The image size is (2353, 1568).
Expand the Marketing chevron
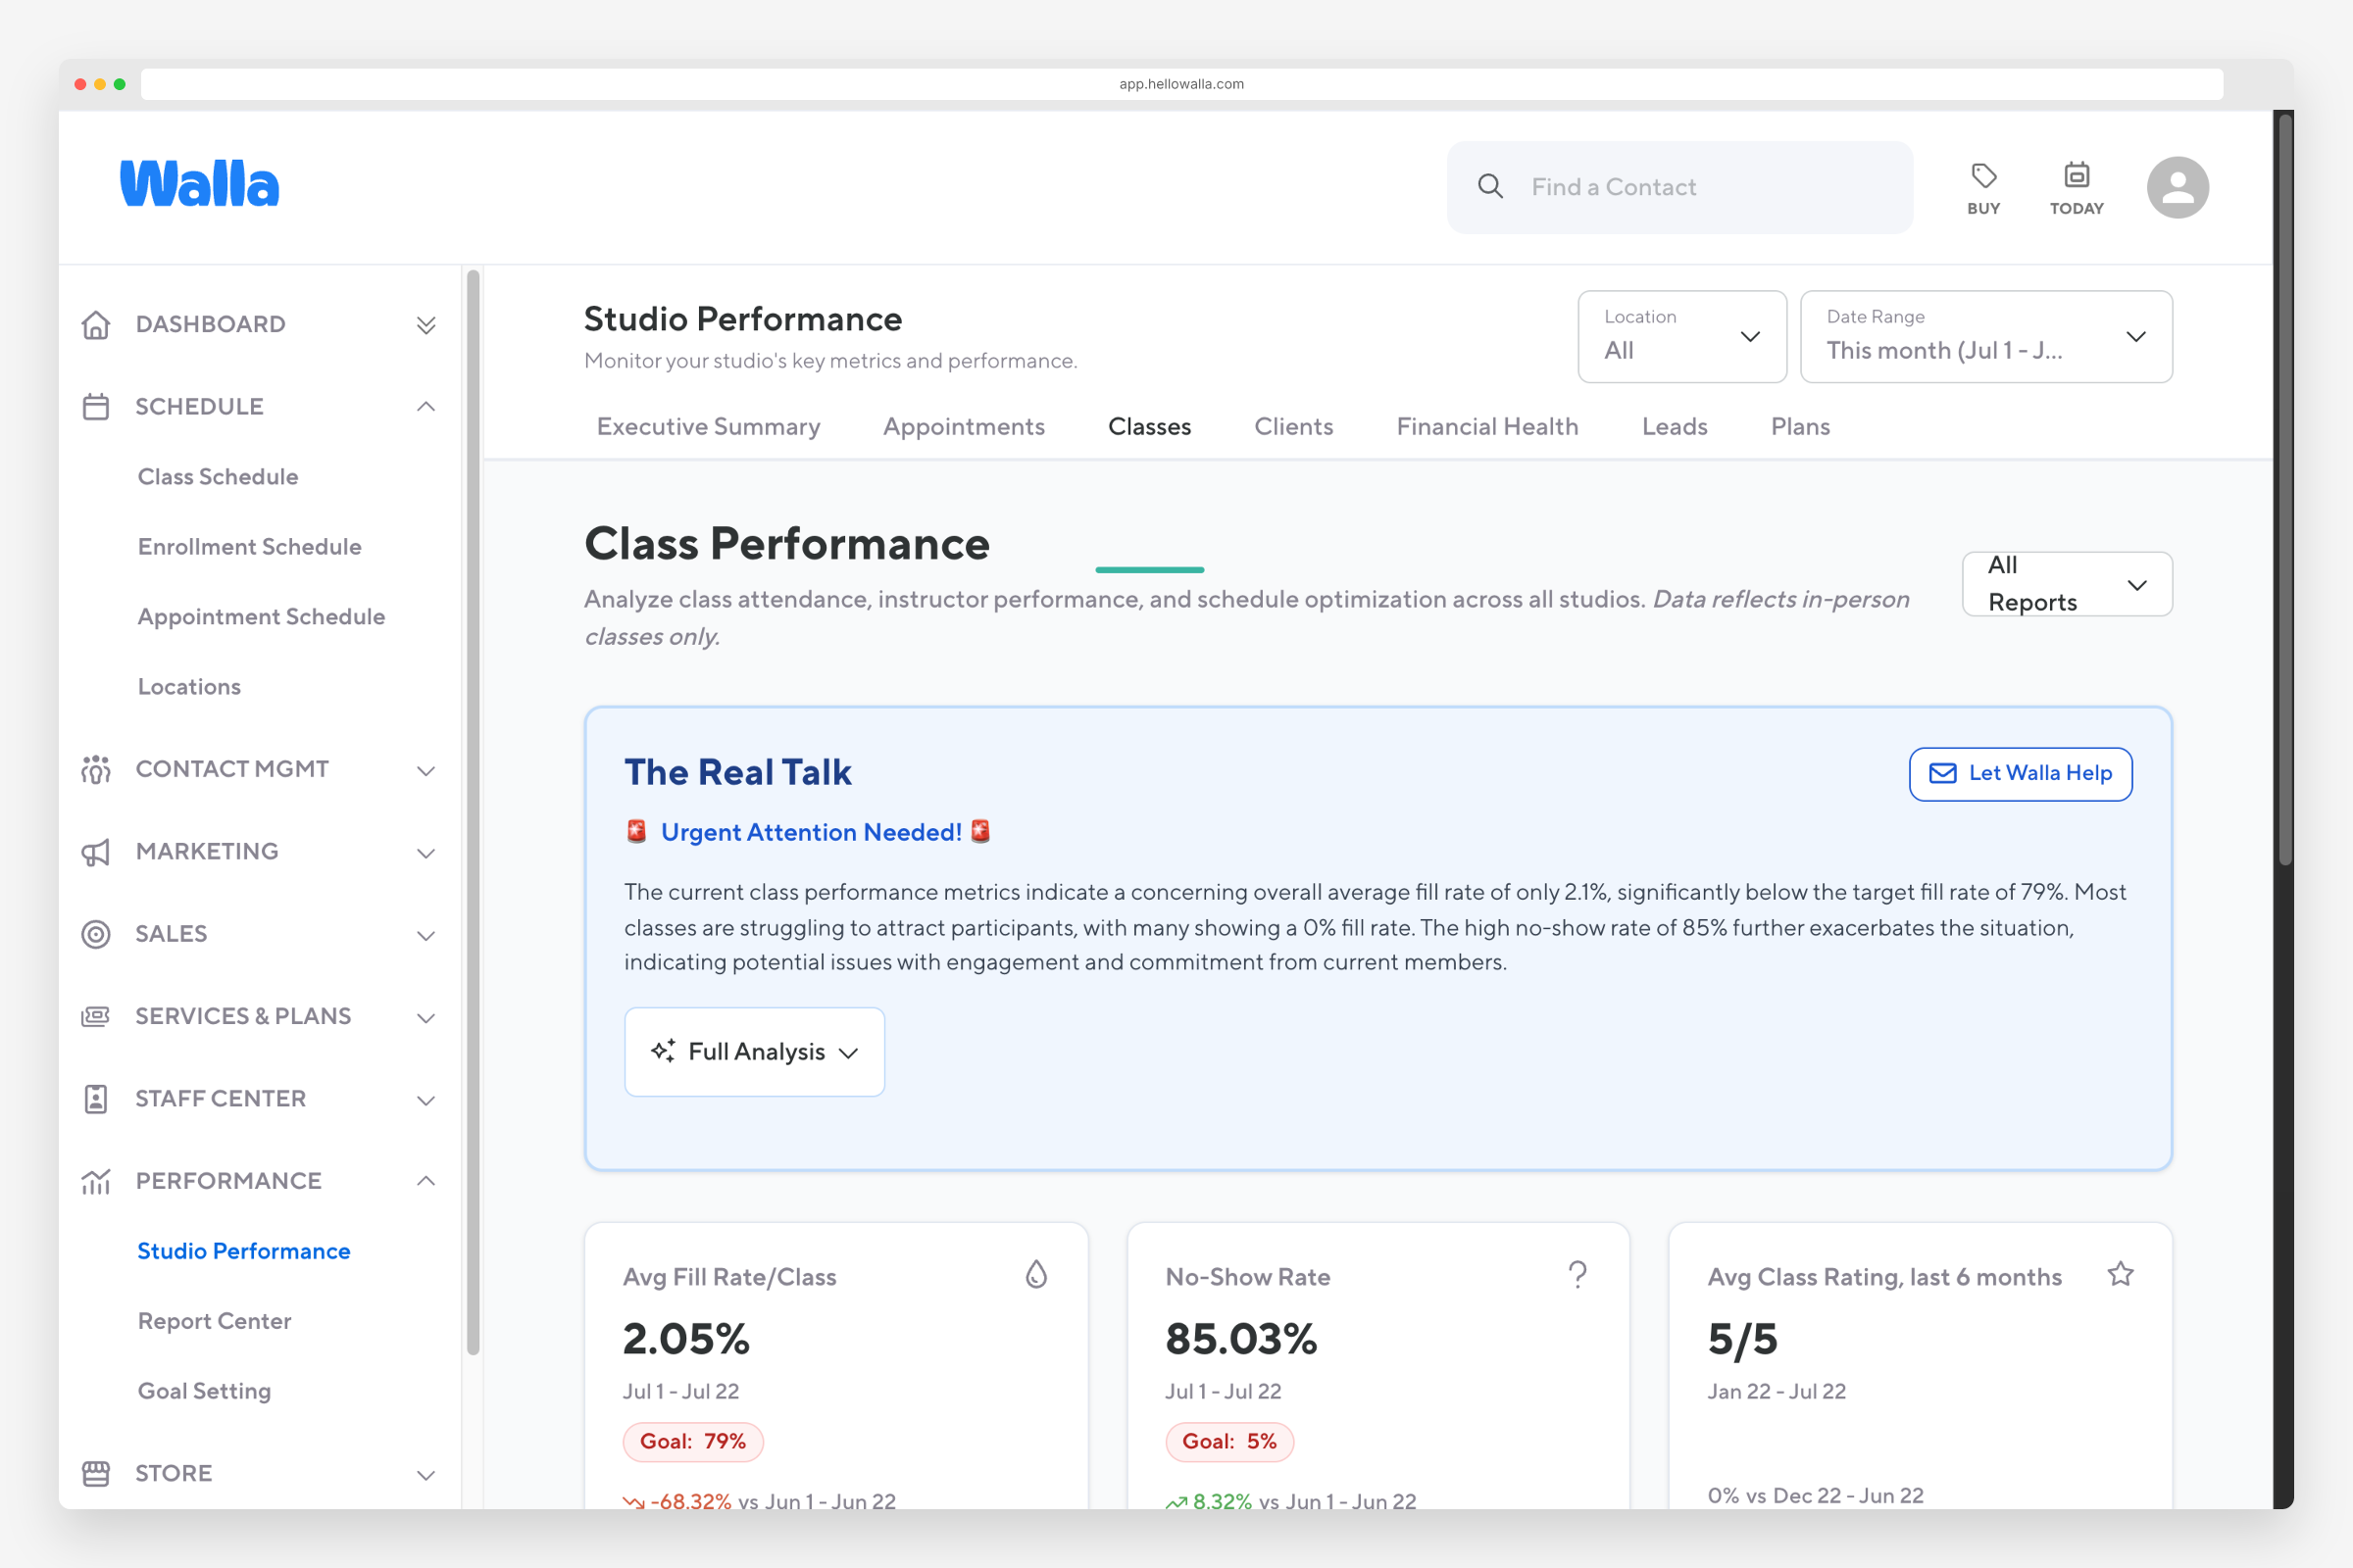tap(426, 853)
